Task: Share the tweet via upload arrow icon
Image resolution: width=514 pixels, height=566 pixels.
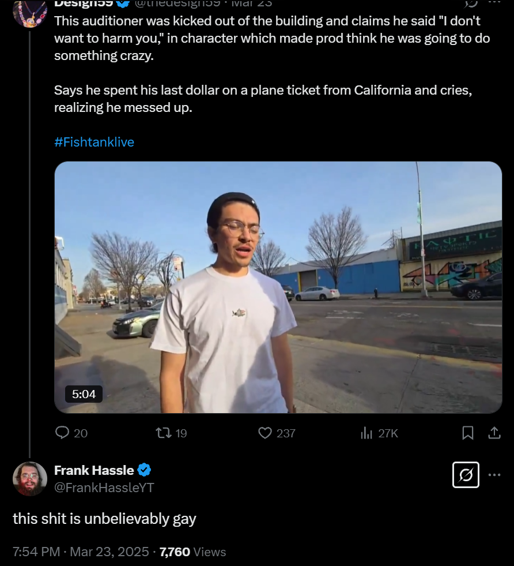Action: [x=494, y=433]
